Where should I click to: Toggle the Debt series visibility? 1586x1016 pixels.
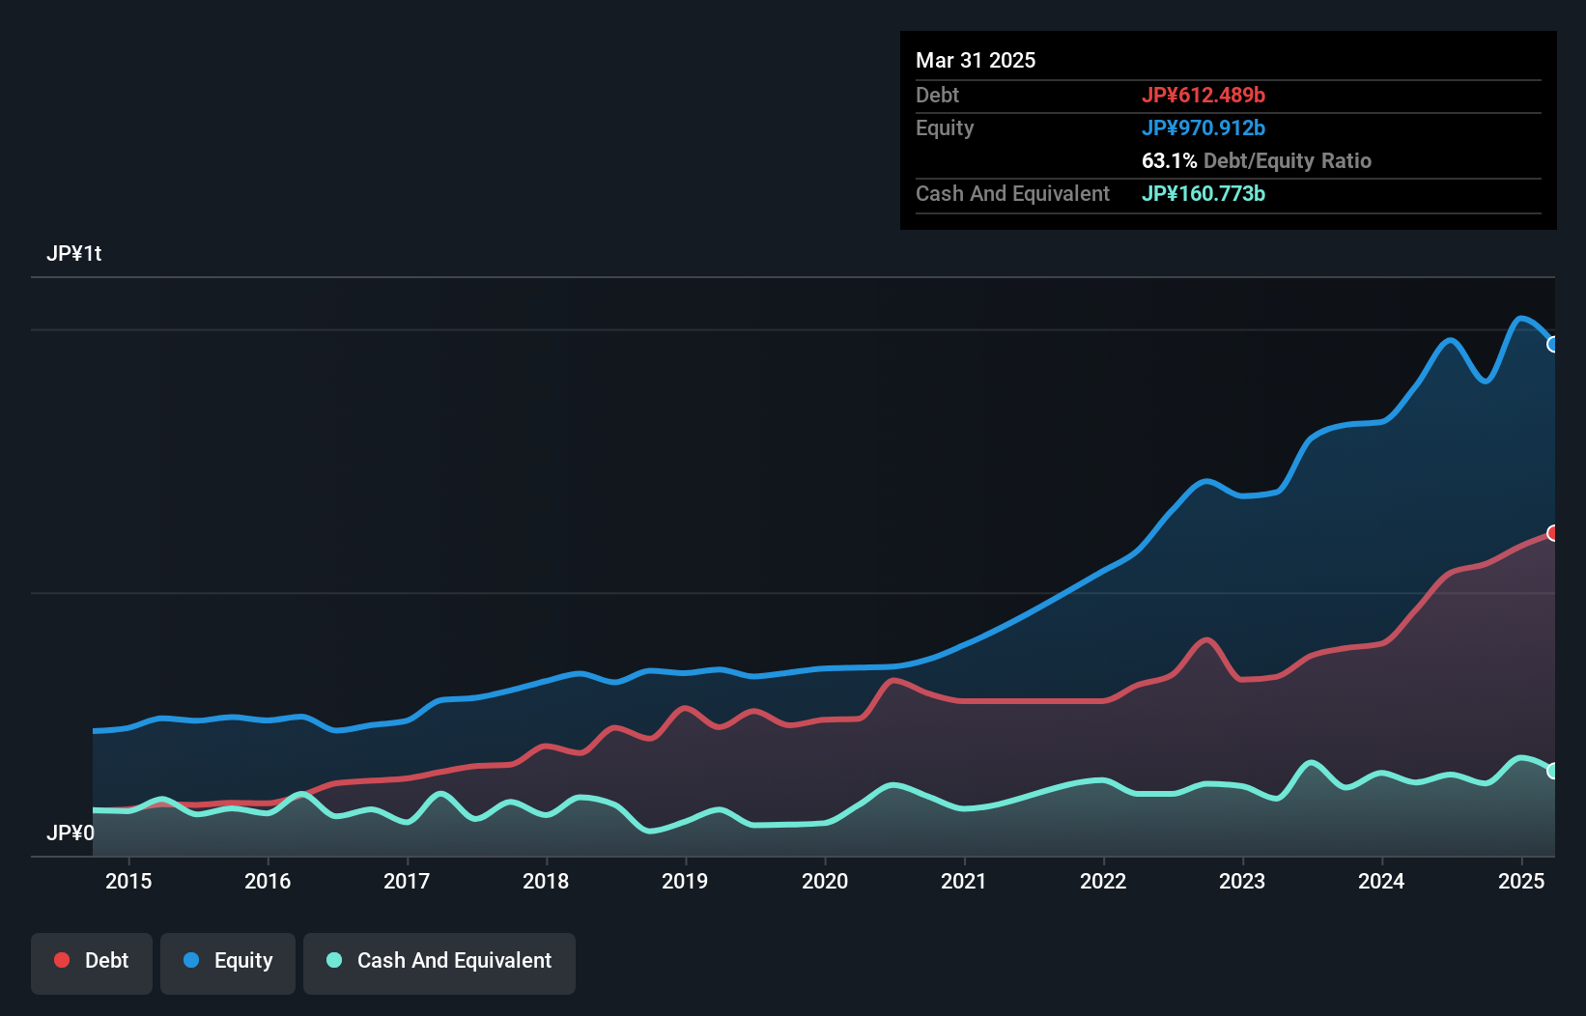(x=92, y=963)
